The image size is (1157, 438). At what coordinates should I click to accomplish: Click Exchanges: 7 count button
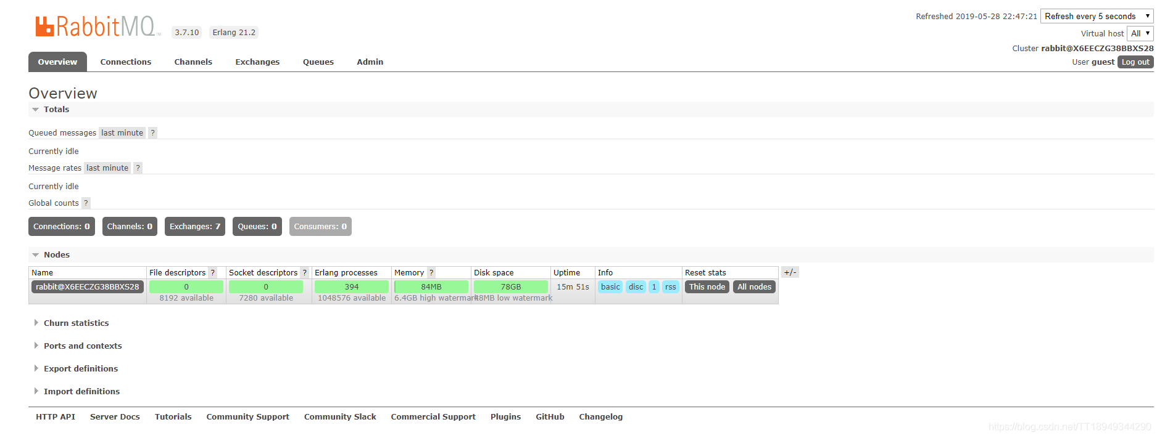195,227
